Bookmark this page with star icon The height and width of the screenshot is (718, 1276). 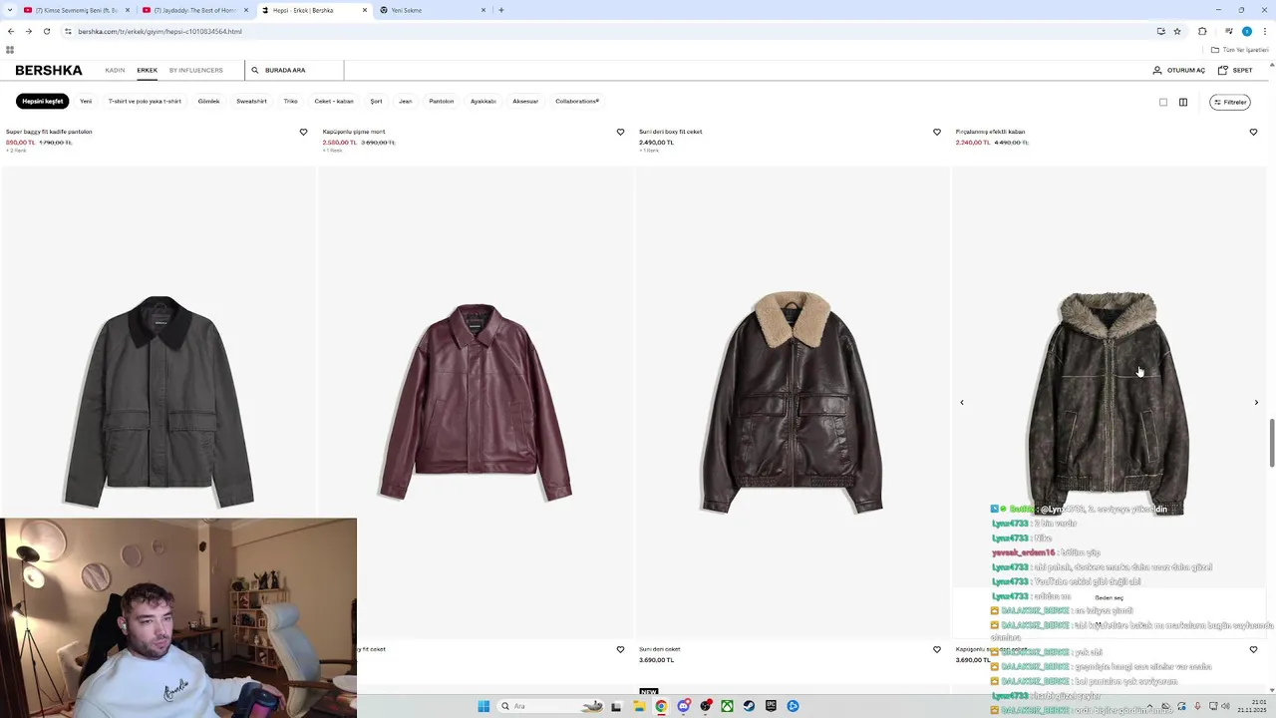point(1177,31)
